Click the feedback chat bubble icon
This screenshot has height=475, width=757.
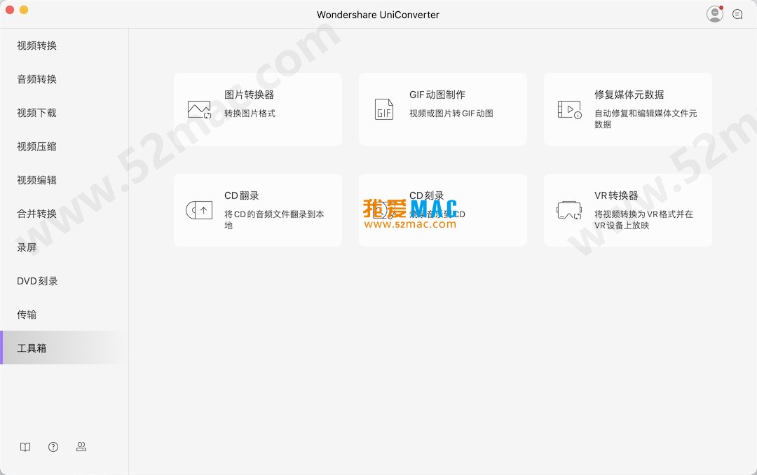pyautogui.click(x=737, y=15)
